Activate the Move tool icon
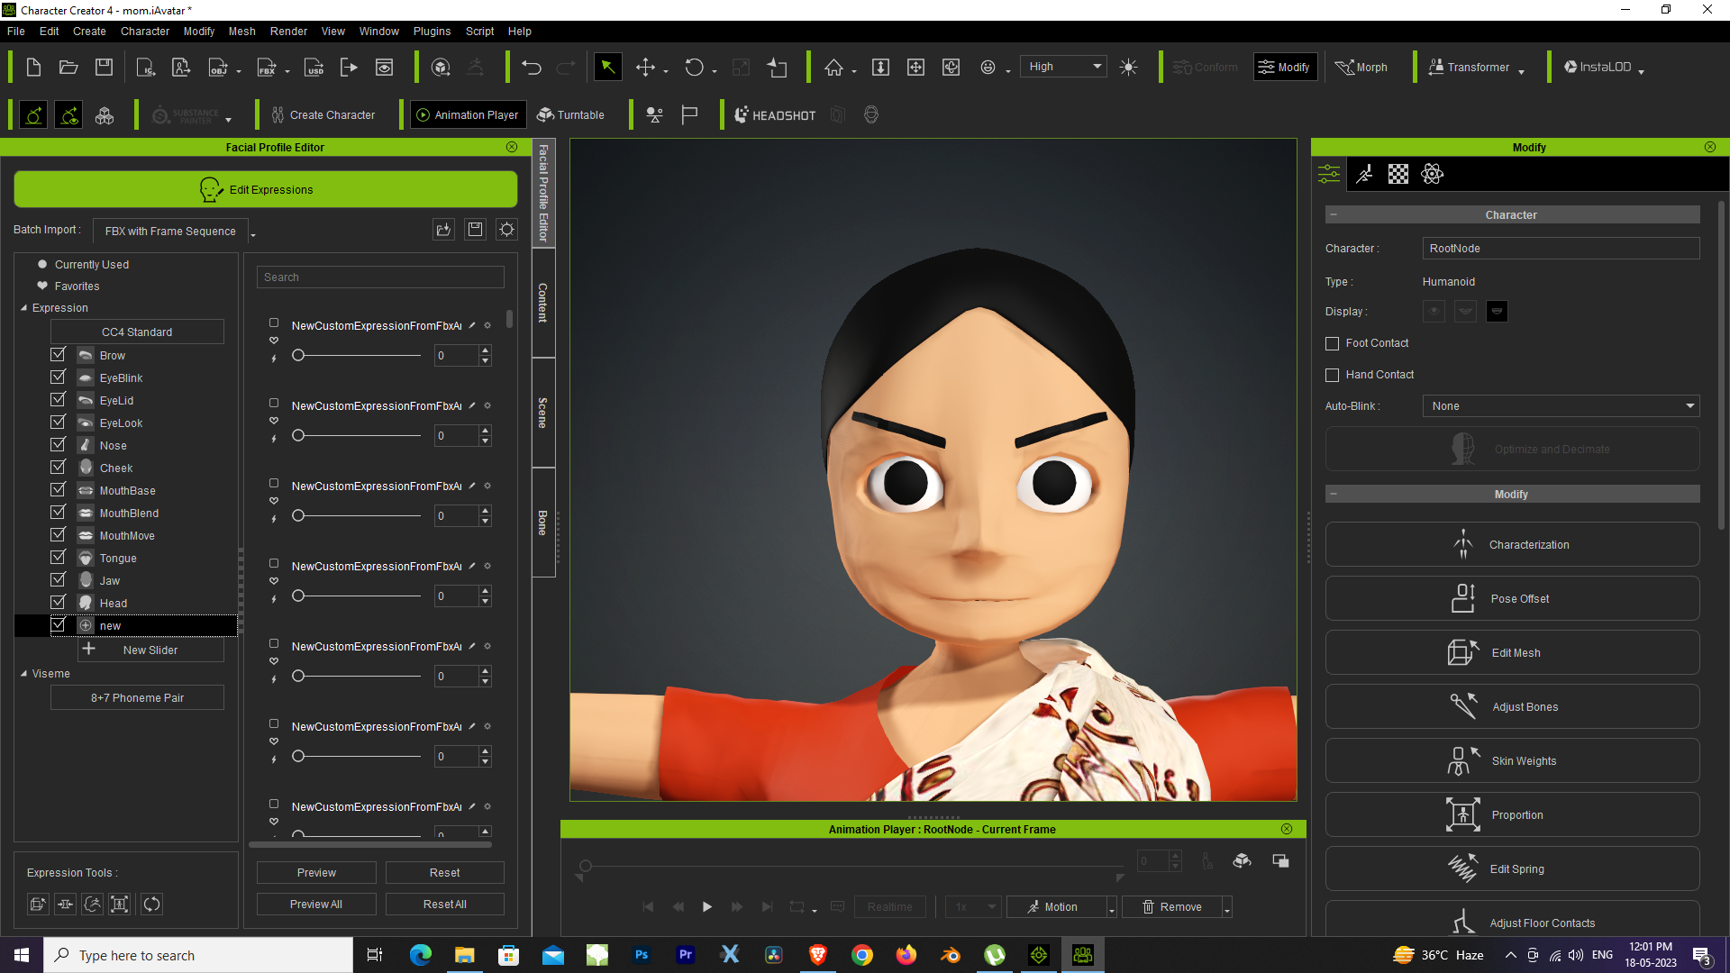The image size is (1730, 973). tap(645, 68)
